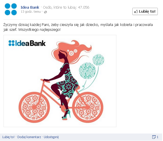Screen dimensions: 163x141
Task: Click the comment count note icon
Action: coord(154,137)
